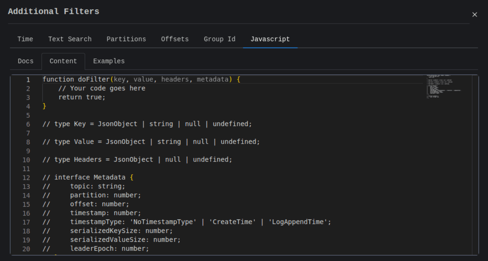Click the closing brace on line 4
This screenshot has width=488, height=261.
[44, 106]
